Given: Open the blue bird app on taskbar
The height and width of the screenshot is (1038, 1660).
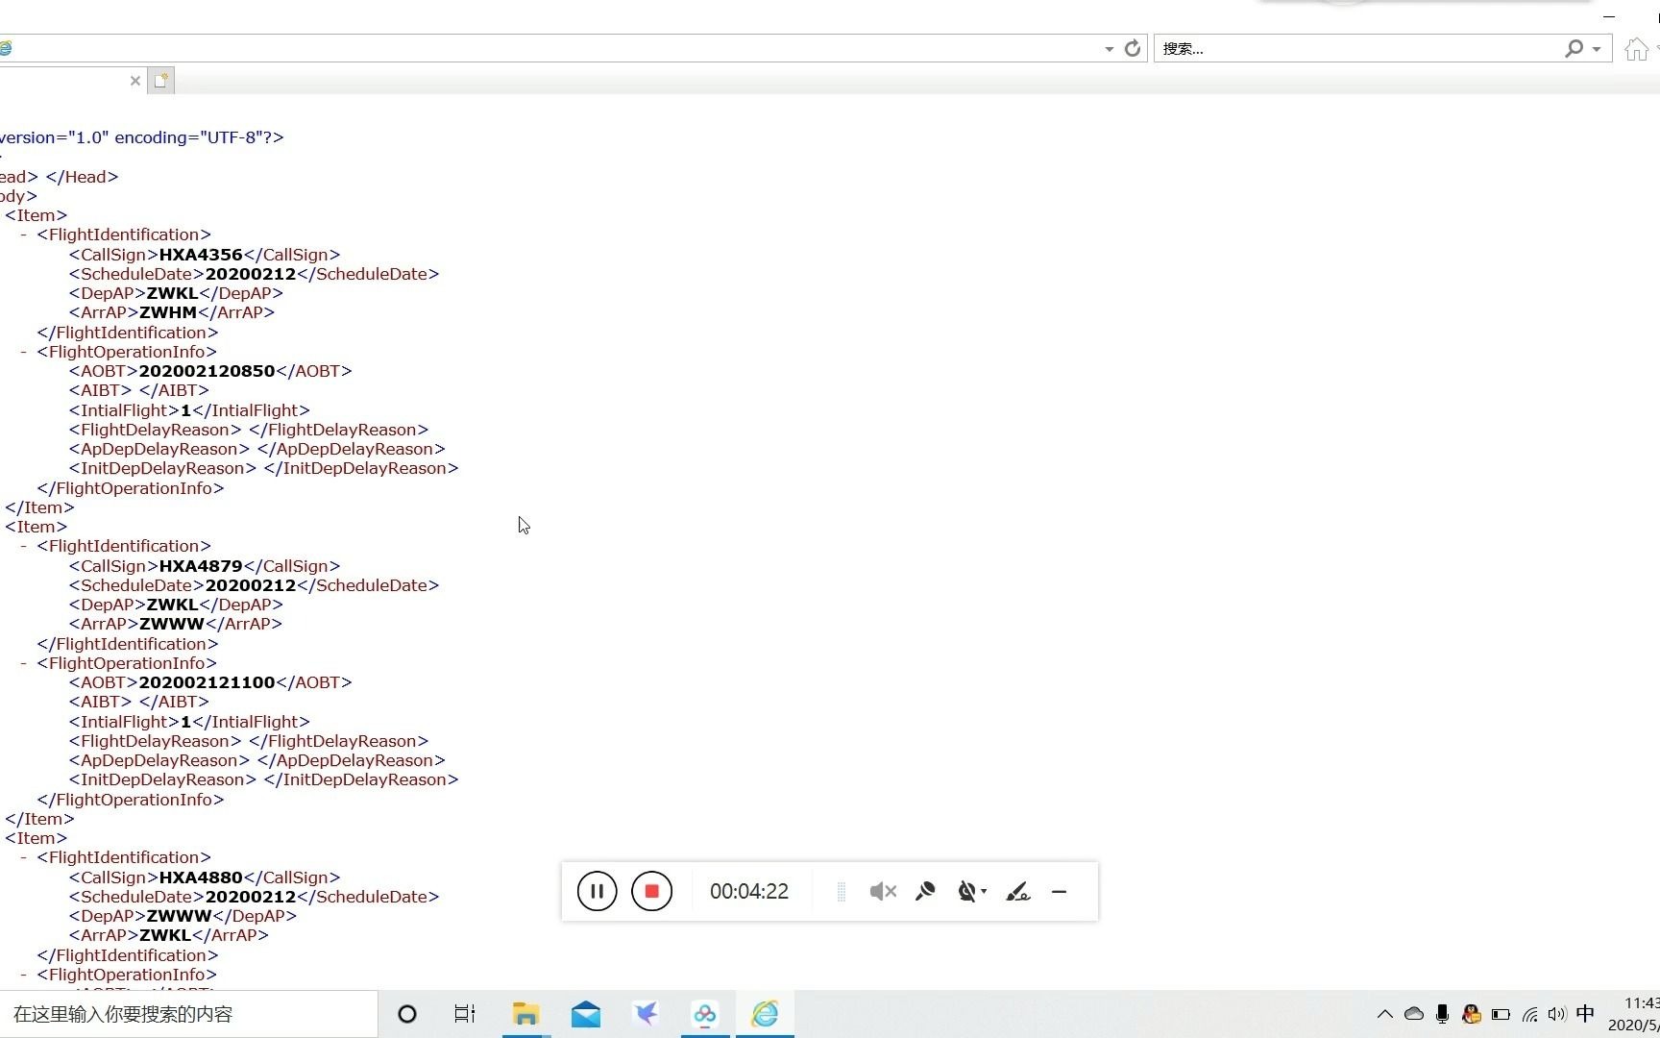Looking at the screenshot, I should click(x=646, y=1014).
